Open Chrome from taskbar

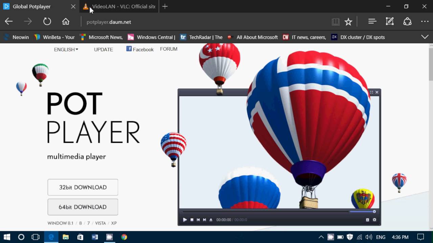[x=124, y=237]
